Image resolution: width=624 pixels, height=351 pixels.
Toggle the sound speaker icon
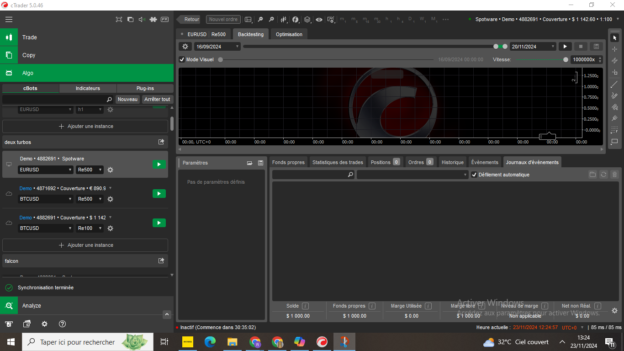pyautogui.click(x=142, y=20)
